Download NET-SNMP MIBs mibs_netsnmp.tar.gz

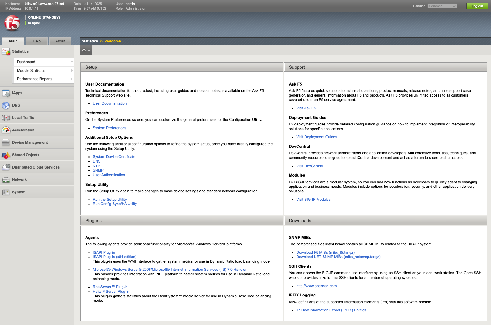coord(338,257)
